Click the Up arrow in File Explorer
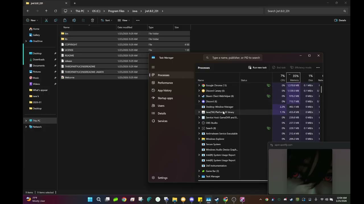The height and width of the screenshot is (204, 364). click(46, 11)
